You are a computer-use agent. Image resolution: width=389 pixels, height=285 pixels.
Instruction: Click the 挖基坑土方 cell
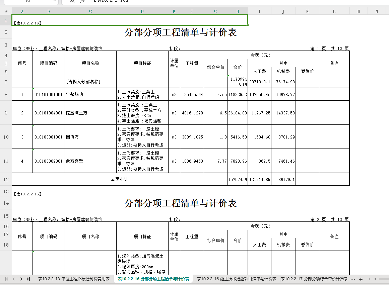click(x=90, y=113)
